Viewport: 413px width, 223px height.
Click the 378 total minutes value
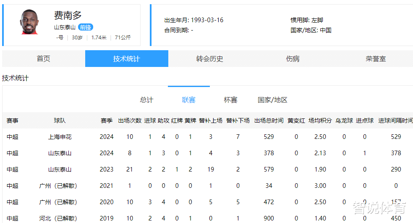(x=269, y=153)
